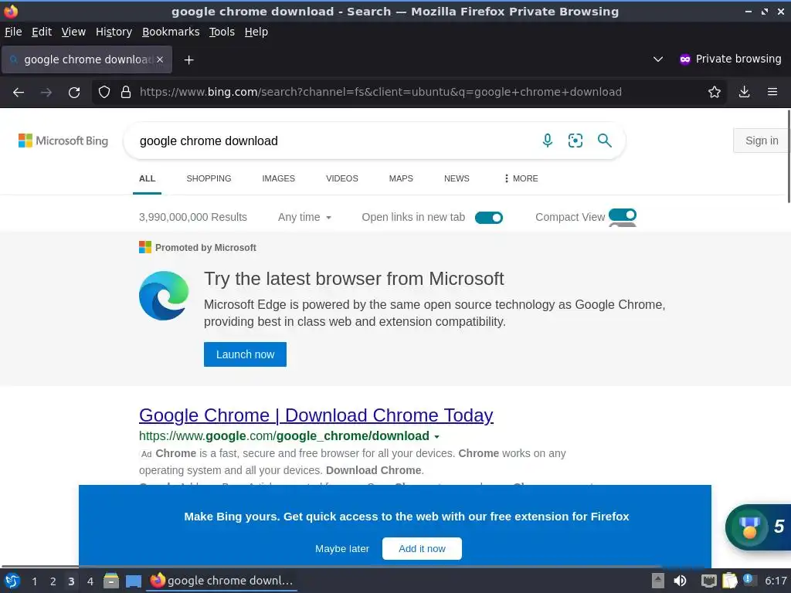Switch to virtual desktop 1
The image size is (791, 593).
[x=34, y=581]
